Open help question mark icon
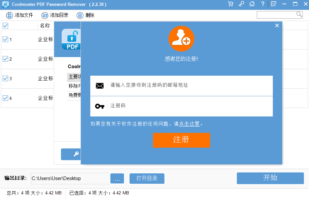Screen dimensions: 309x198 coord(263,4)
